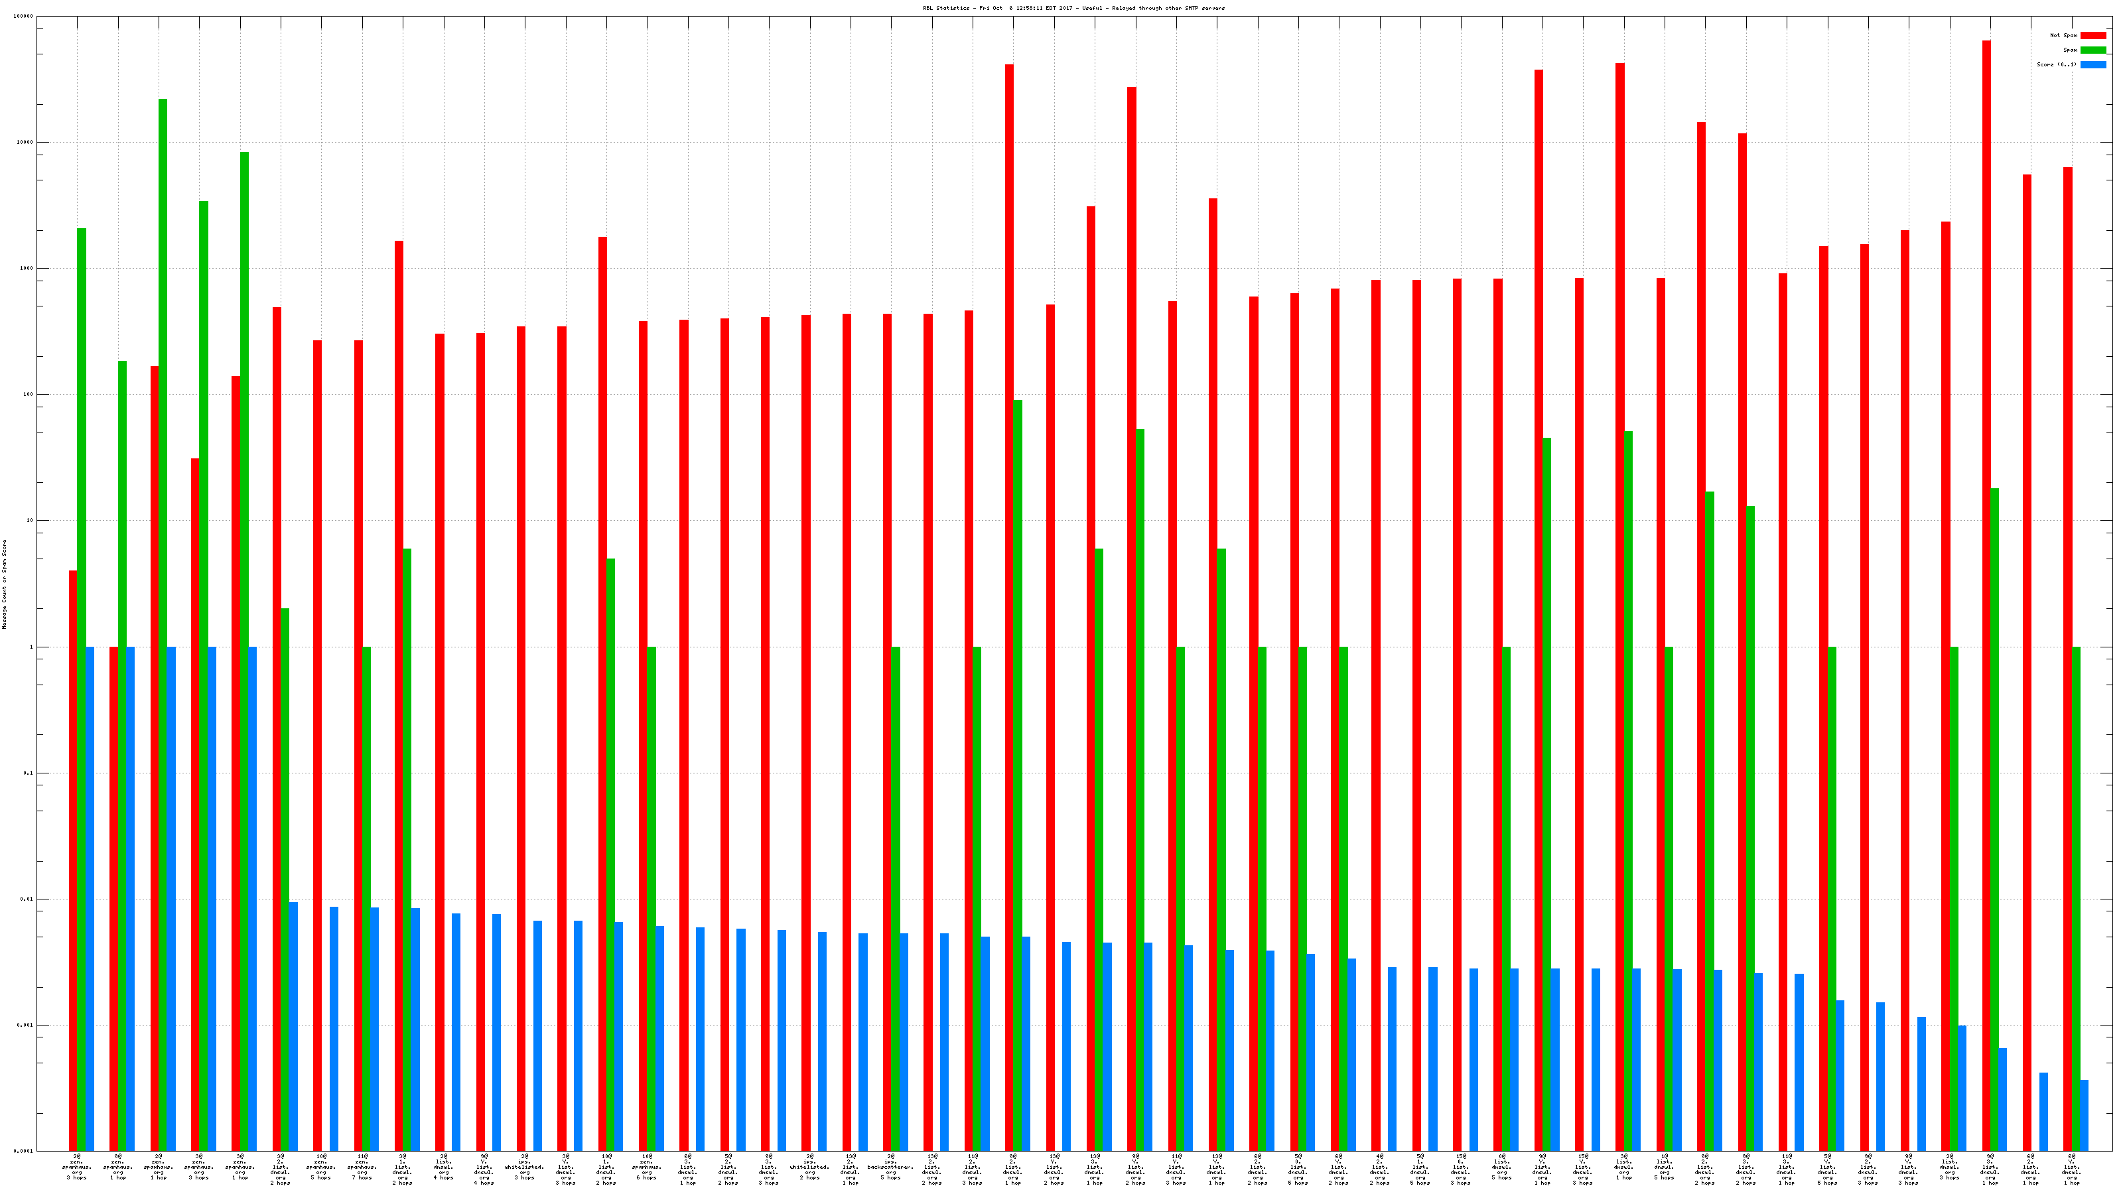
Task: Click the 0.0001 y-axis tick label
Action: point(24,1151)
